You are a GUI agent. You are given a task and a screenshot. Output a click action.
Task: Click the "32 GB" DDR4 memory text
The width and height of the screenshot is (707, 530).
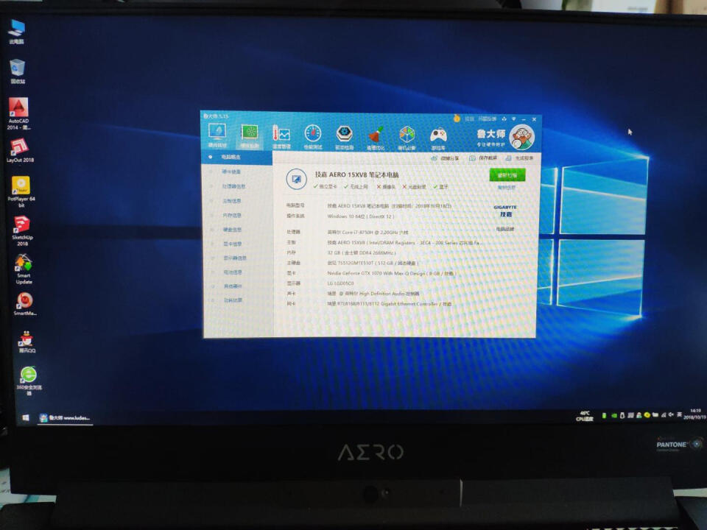point(361,252)
